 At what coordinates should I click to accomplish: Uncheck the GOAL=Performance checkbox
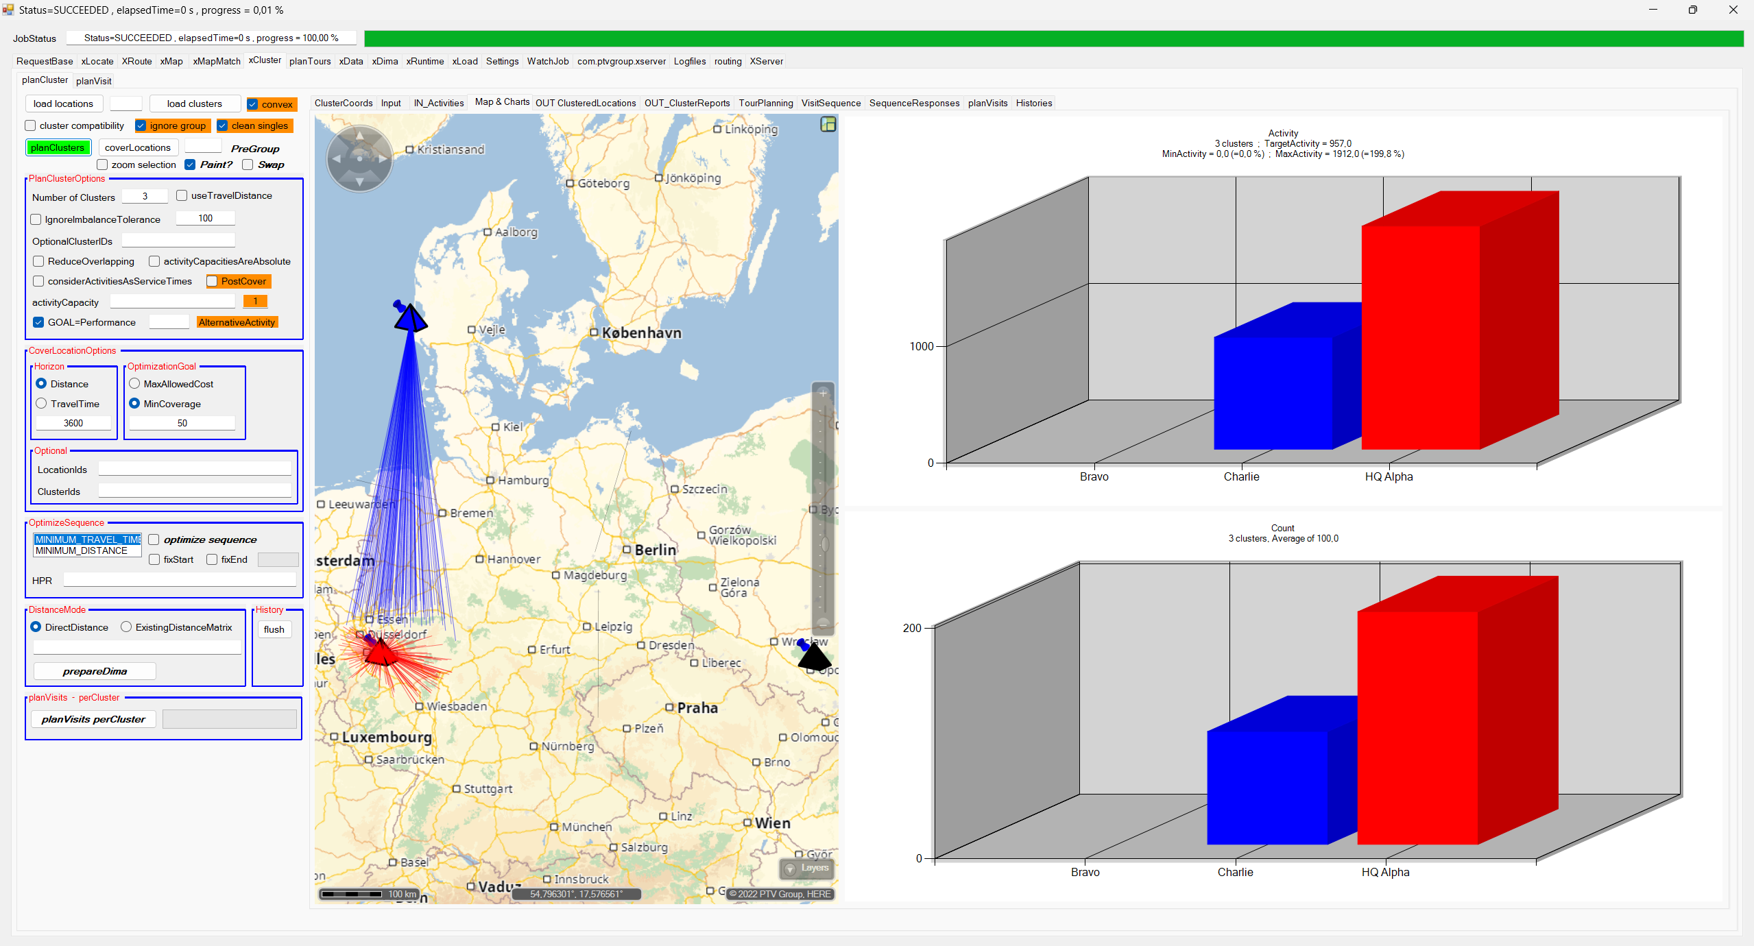[x=38, y=322]
